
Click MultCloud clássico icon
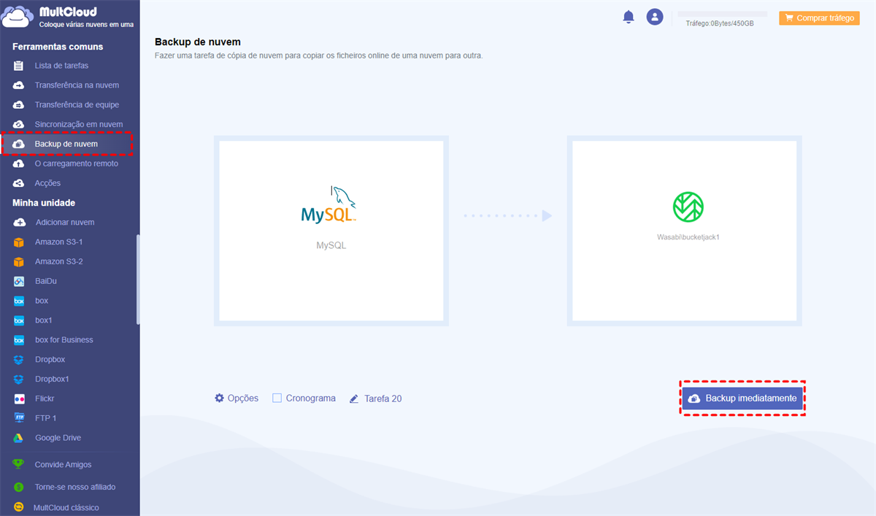(19, 507)
